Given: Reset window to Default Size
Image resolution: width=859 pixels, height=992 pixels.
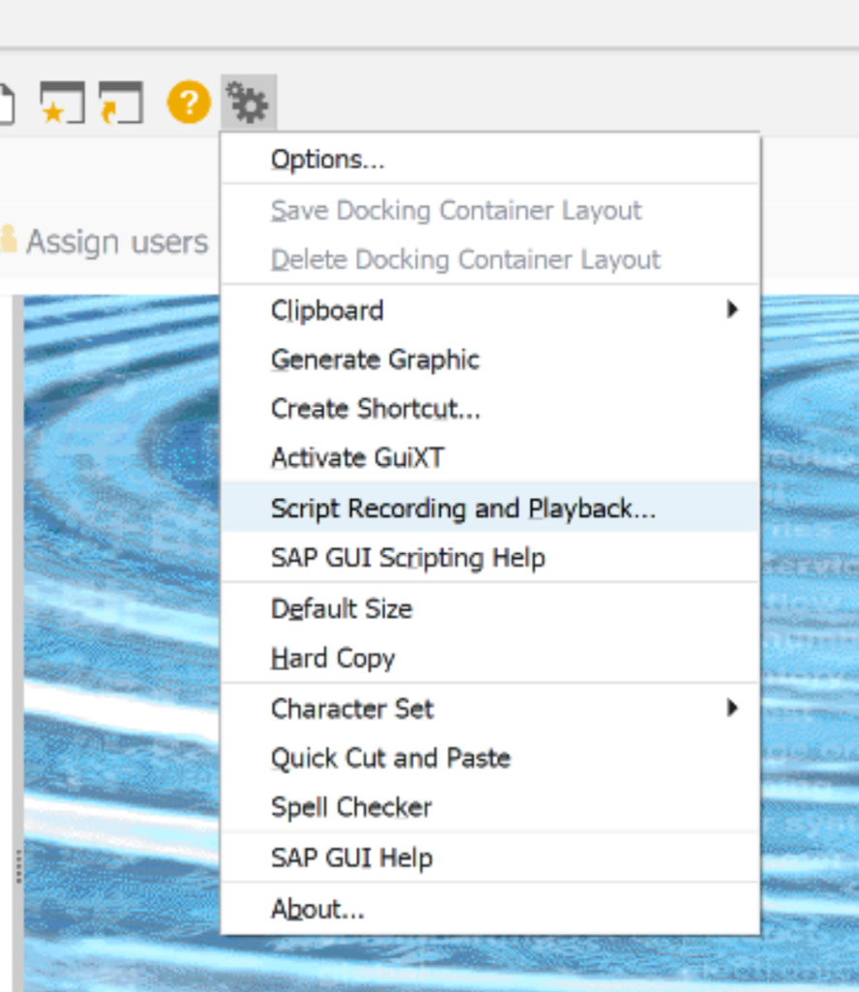Looking at the screenshot, I should coord(341,608).
